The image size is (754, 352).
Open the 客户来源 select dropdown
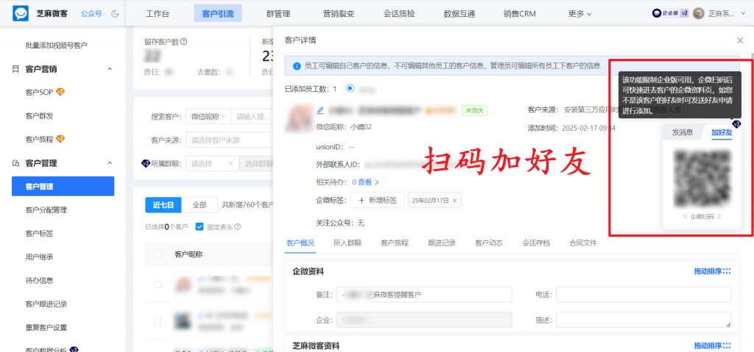pos(229,140)
